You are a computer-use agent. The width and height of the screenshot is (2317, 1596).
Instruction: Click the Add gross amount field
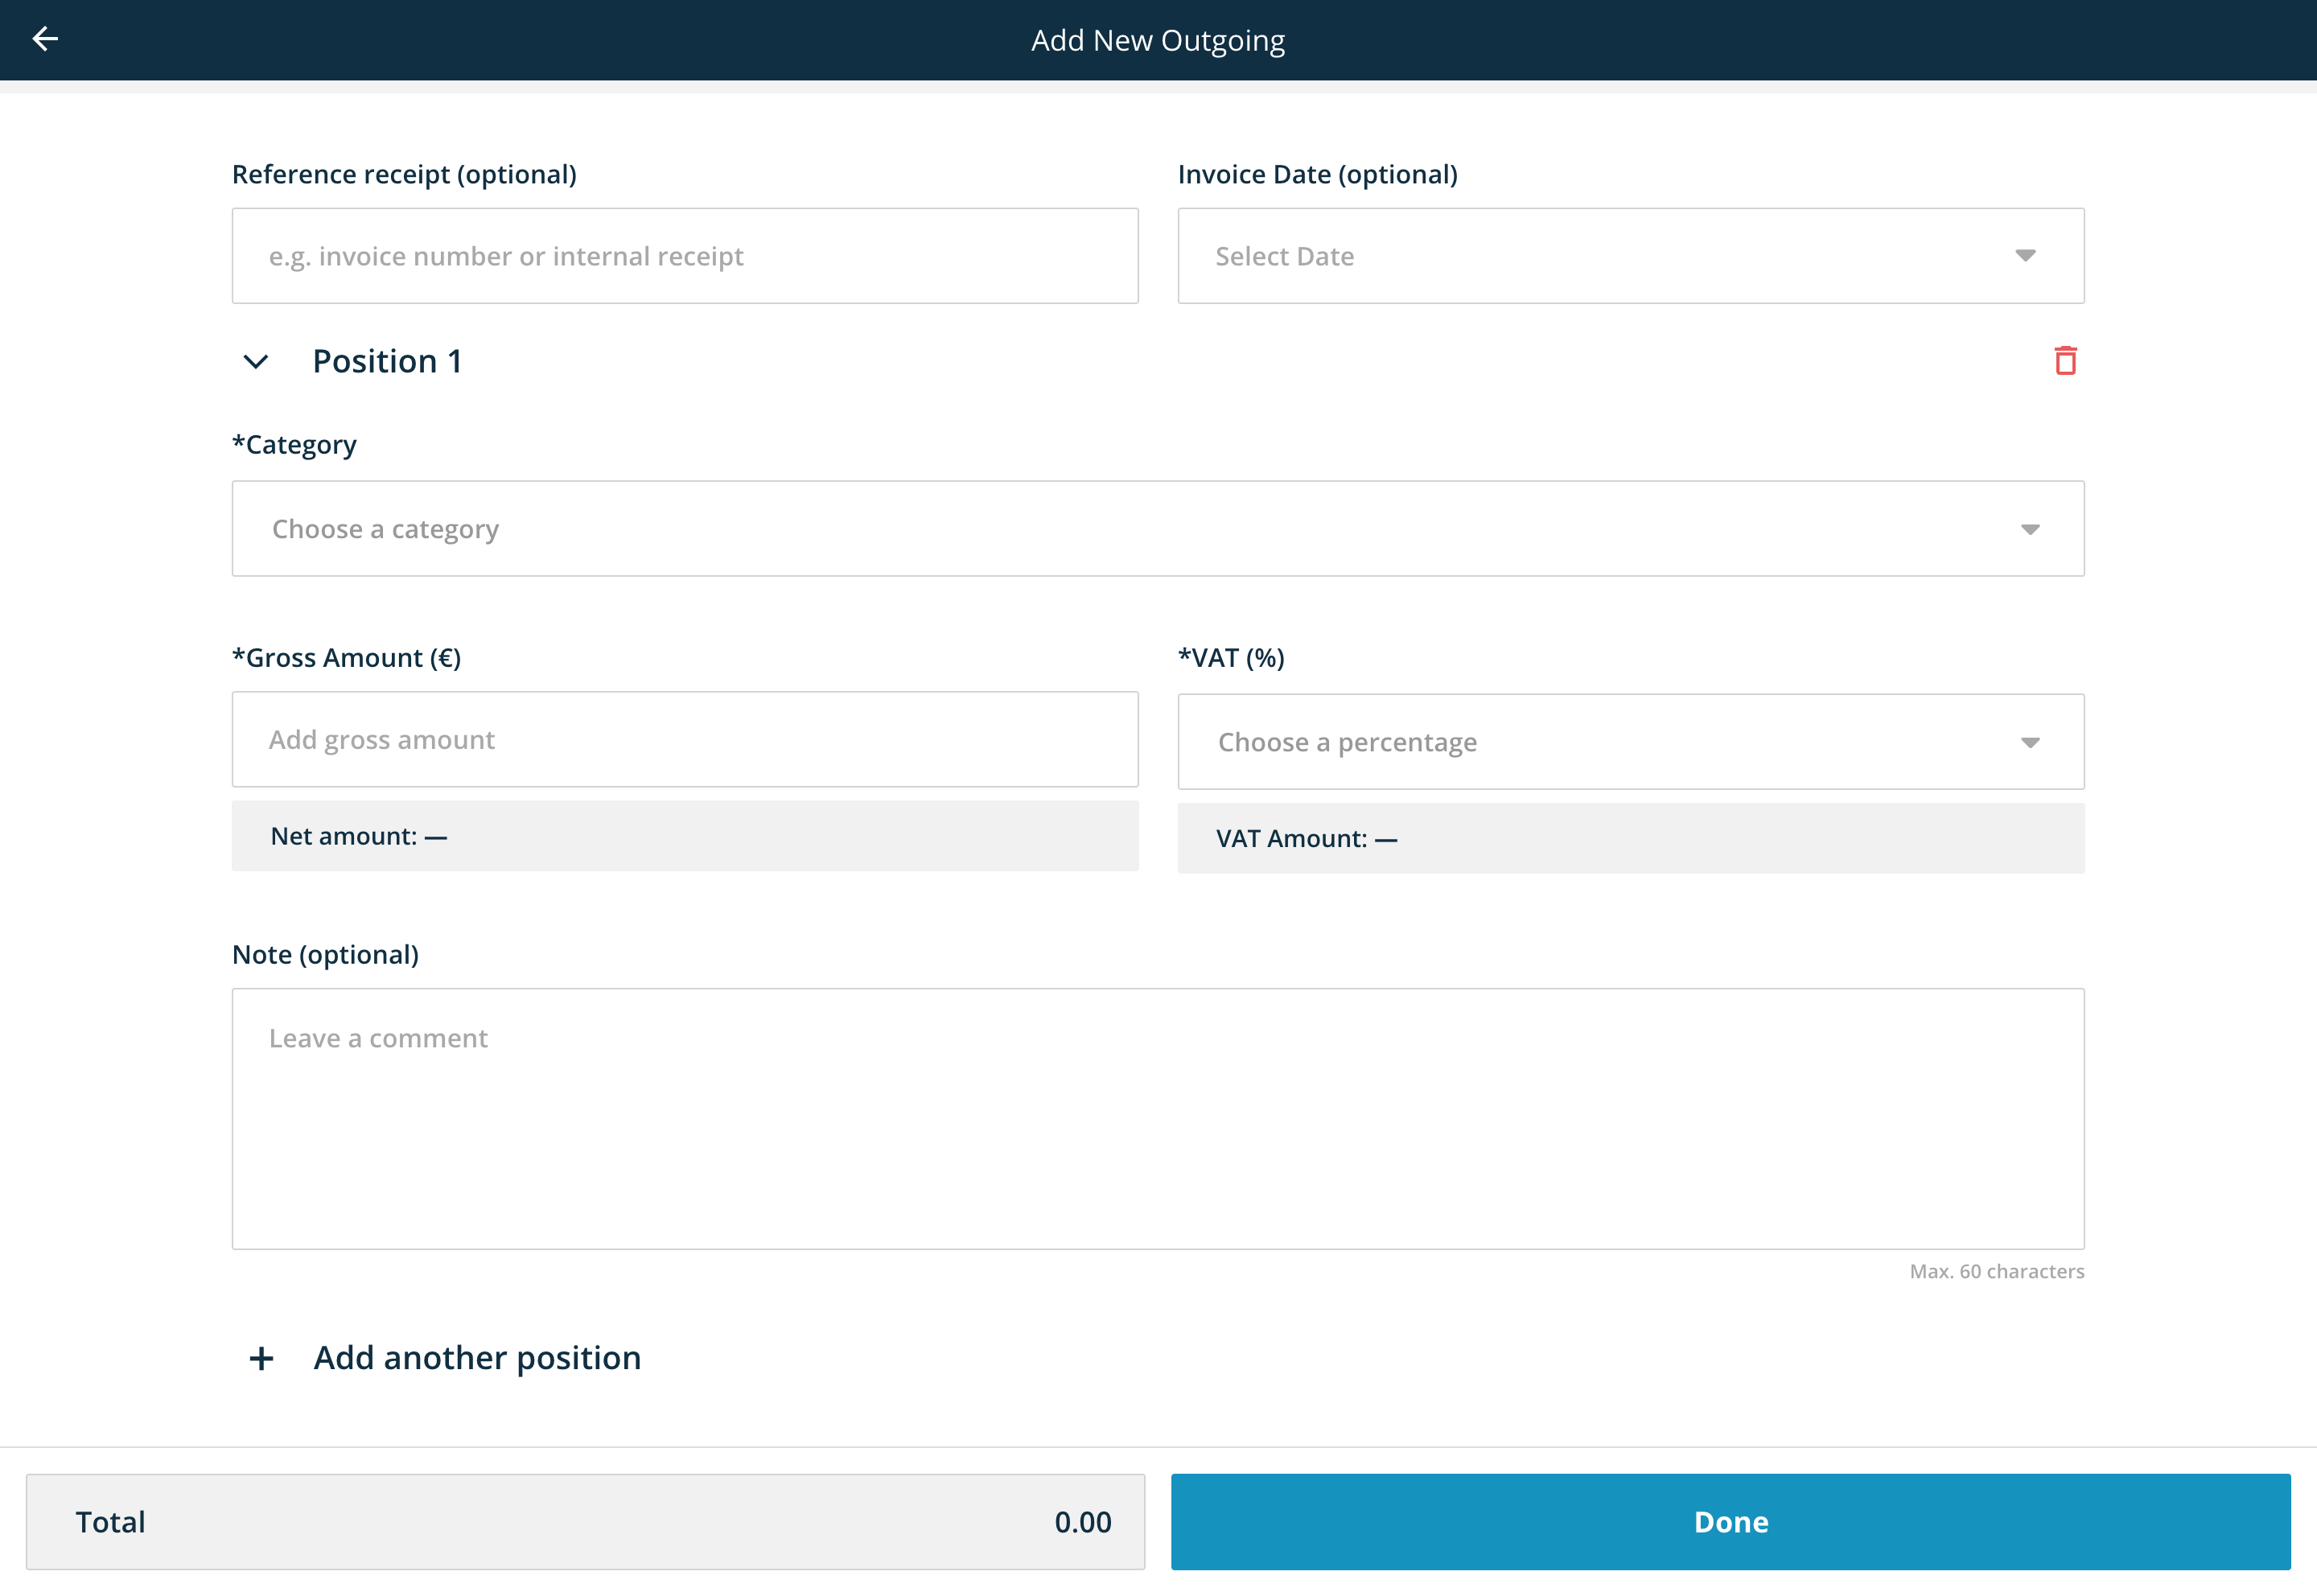point(684,739)
